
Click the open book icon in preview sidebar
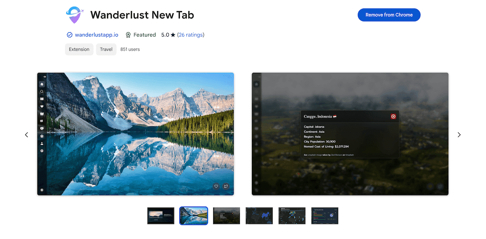[x=42, y=99]
